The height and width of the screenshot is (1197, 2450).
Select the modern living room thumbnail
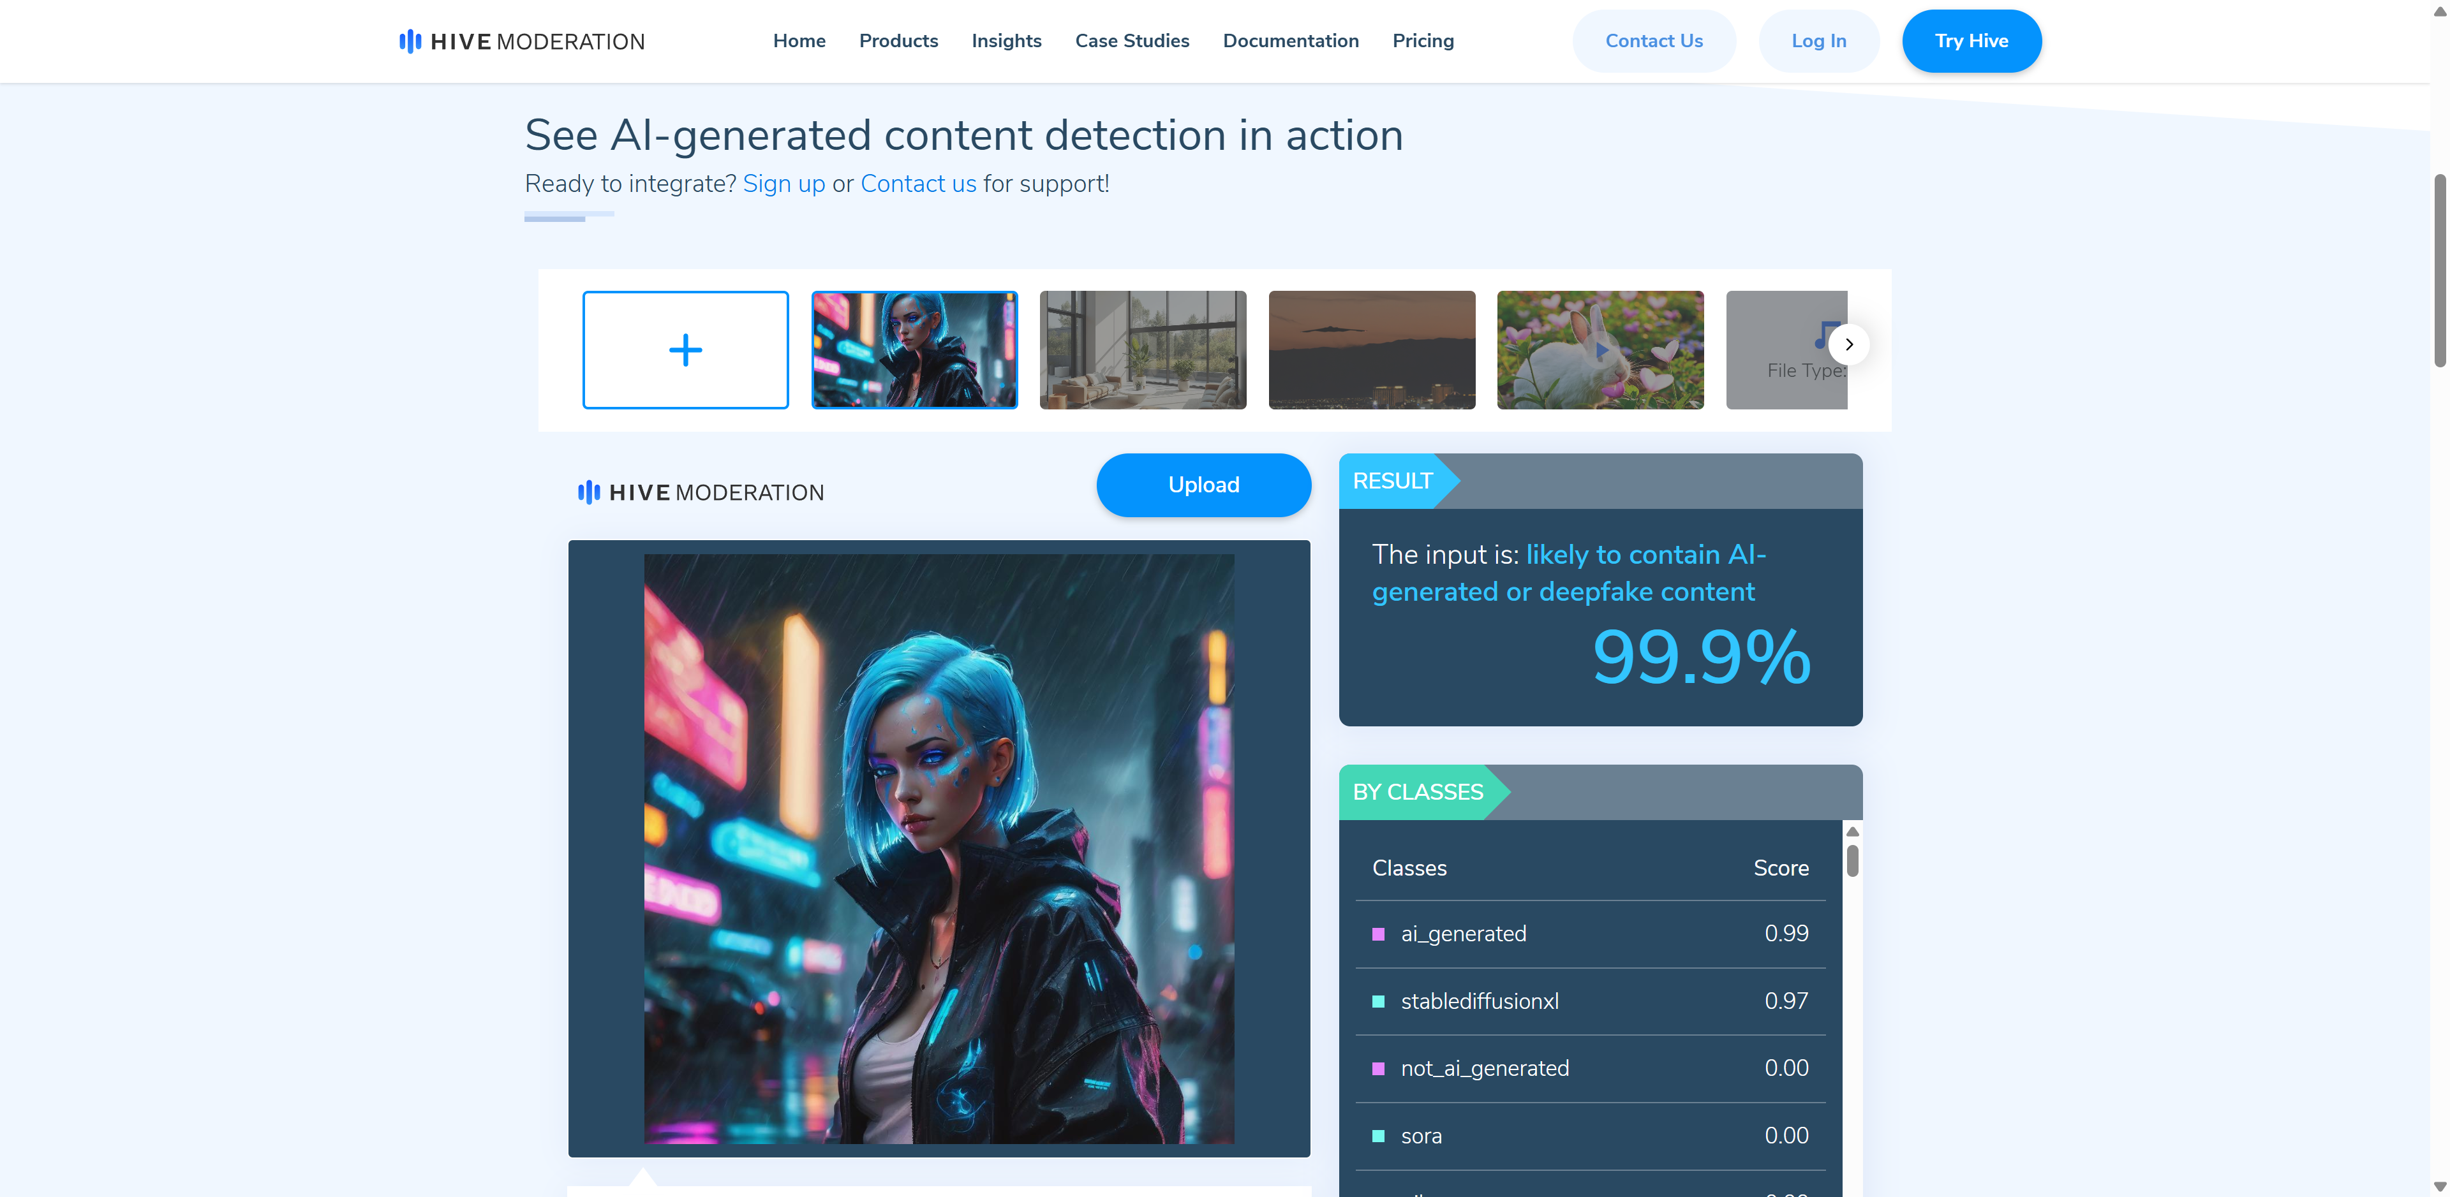click(1142, 350)
